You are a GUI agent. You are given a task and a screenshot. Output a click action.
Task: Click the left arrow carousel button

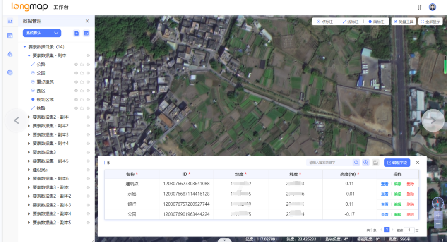coord(16,120)
